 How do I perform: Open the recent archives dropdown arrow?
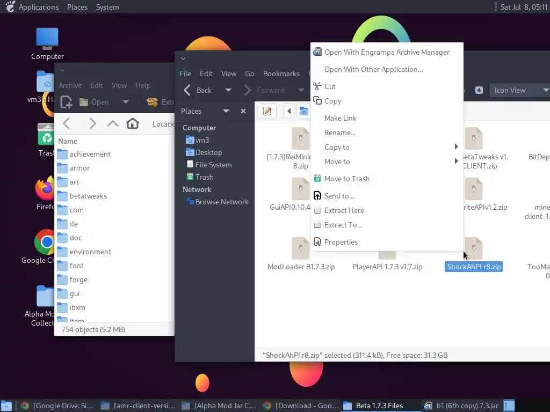point(126,102)
